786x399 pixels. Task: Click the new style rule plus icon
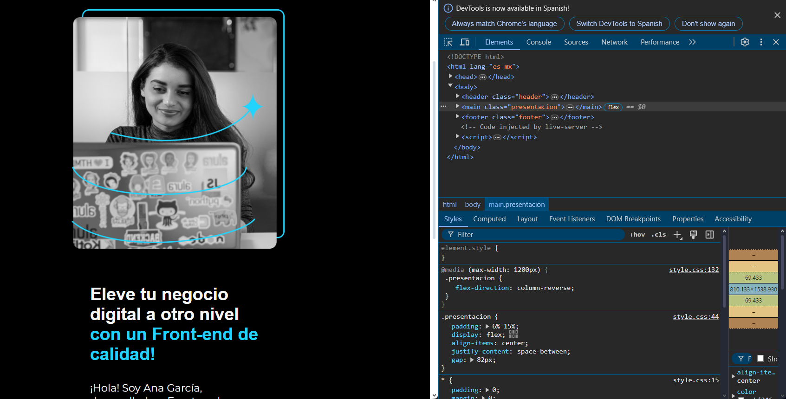677,235
